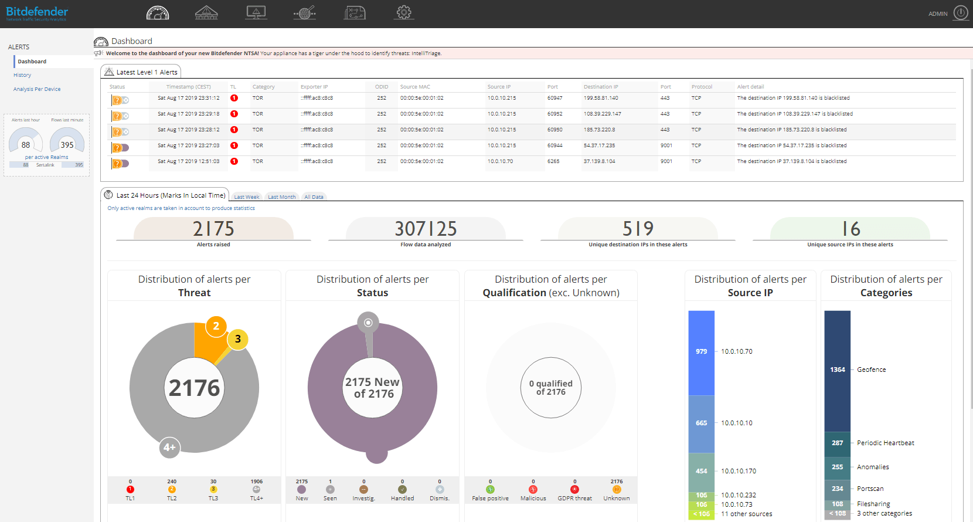Open Analysis Per Device in sidebar
The width and height of the screenshot is (973, 522).
37,89
